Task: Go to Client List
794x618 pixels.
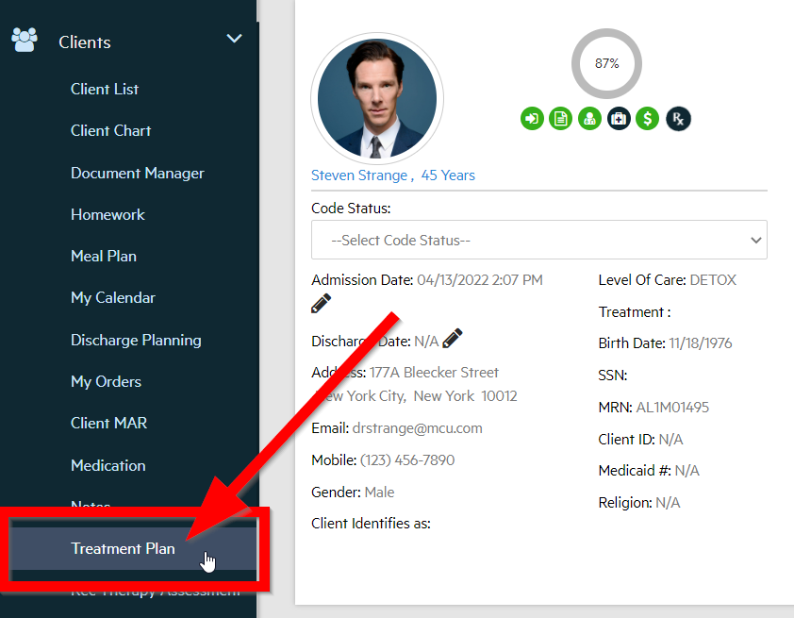Action: pos(105,89)
